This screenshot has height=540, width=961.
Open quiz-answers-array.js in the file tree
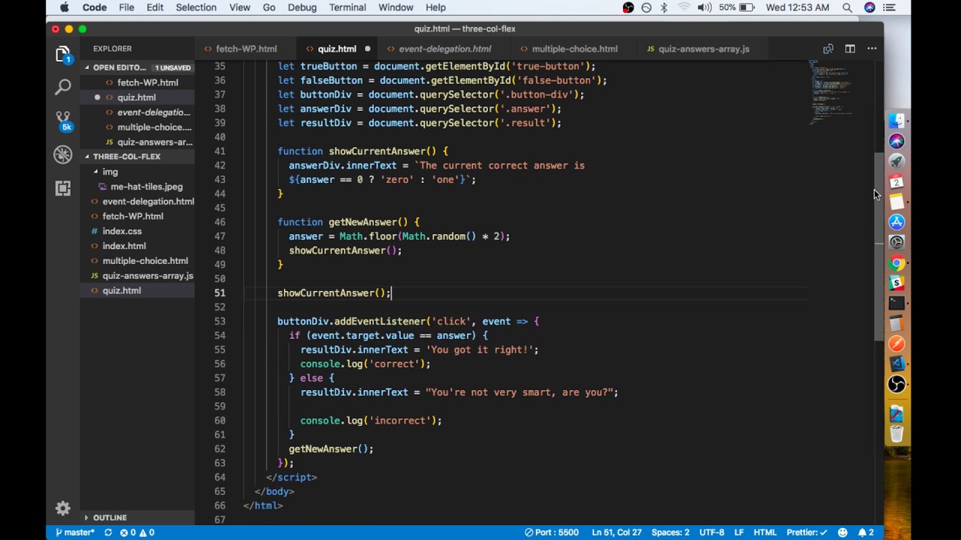click(147, 276)
